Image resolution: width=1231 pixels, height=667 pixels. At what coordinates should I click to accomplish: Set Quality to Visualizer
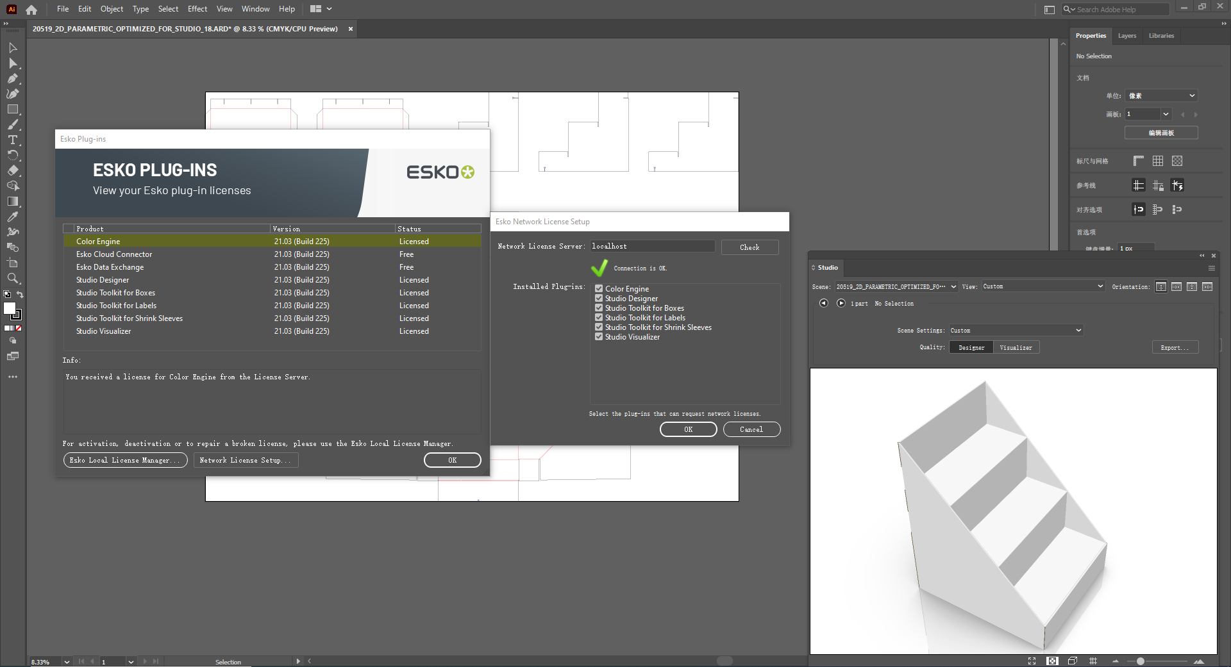coord(1016,347)
